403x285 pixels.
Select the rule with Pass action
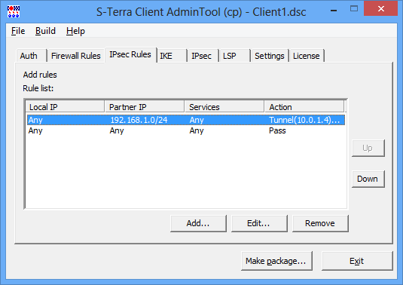click(186, 130)
